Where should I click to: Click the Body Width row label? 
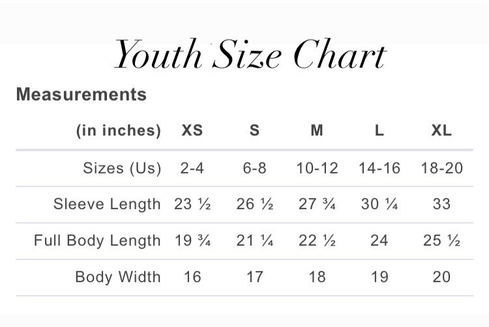118,277
